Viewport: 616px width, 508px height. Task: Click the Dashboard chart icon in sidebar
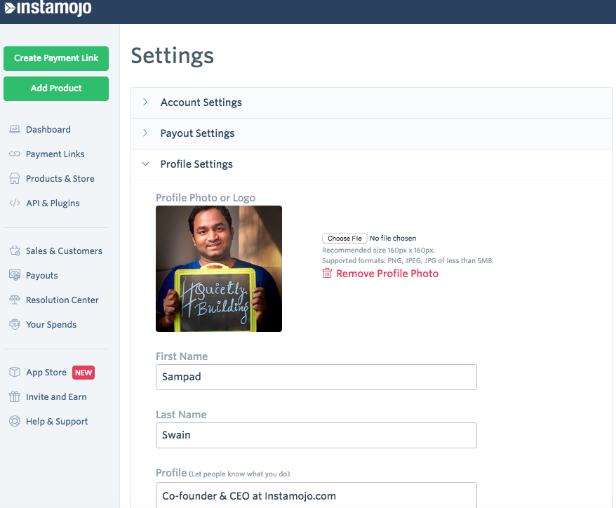[14, 130]
